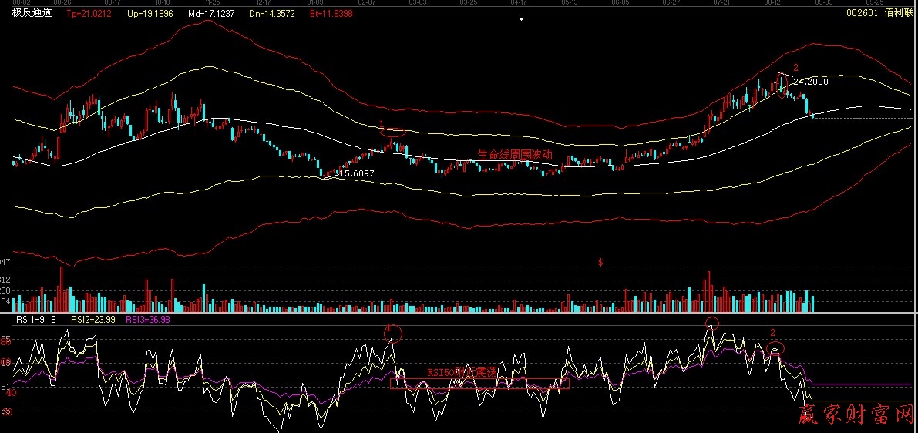Screen dimensions: 918x433
Task: Click the 生命线周围波动 chart annotation text
Action: [x=515, y=155]
